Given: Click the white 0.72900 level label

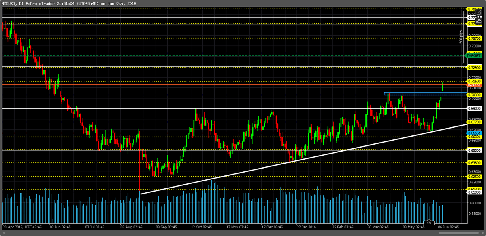Looking at the screenshot, I should [x=474, y=67].
